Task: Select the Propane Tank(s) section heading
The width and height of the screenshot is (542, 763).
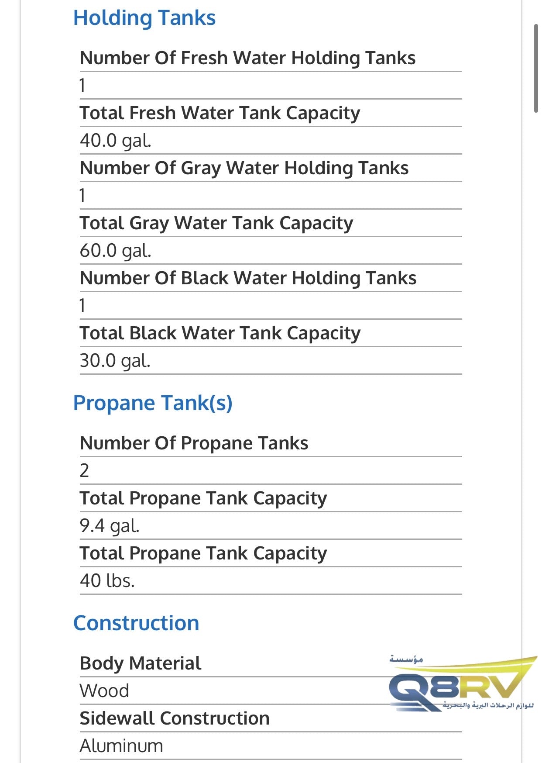Action: [153, 403]
